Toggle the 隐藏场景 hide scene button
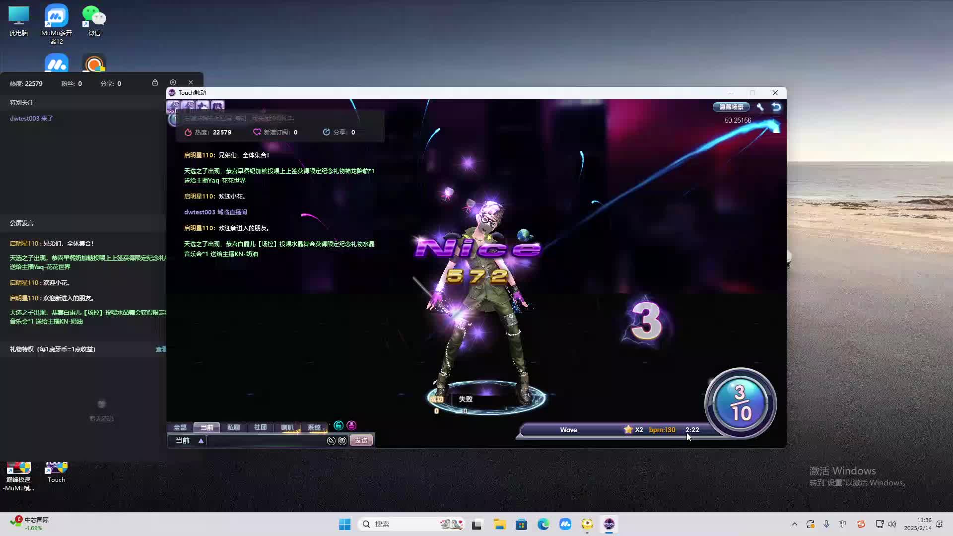Viewport: 953px width, 536px height. [731, 107]
